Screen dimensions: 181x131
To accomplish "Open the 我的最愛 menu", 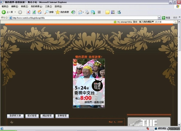I will coord(36,7).
